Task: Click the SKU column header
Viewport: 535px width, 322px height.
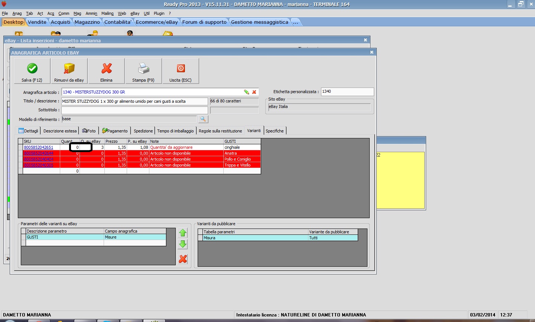Action: click(x=41, y=141)
